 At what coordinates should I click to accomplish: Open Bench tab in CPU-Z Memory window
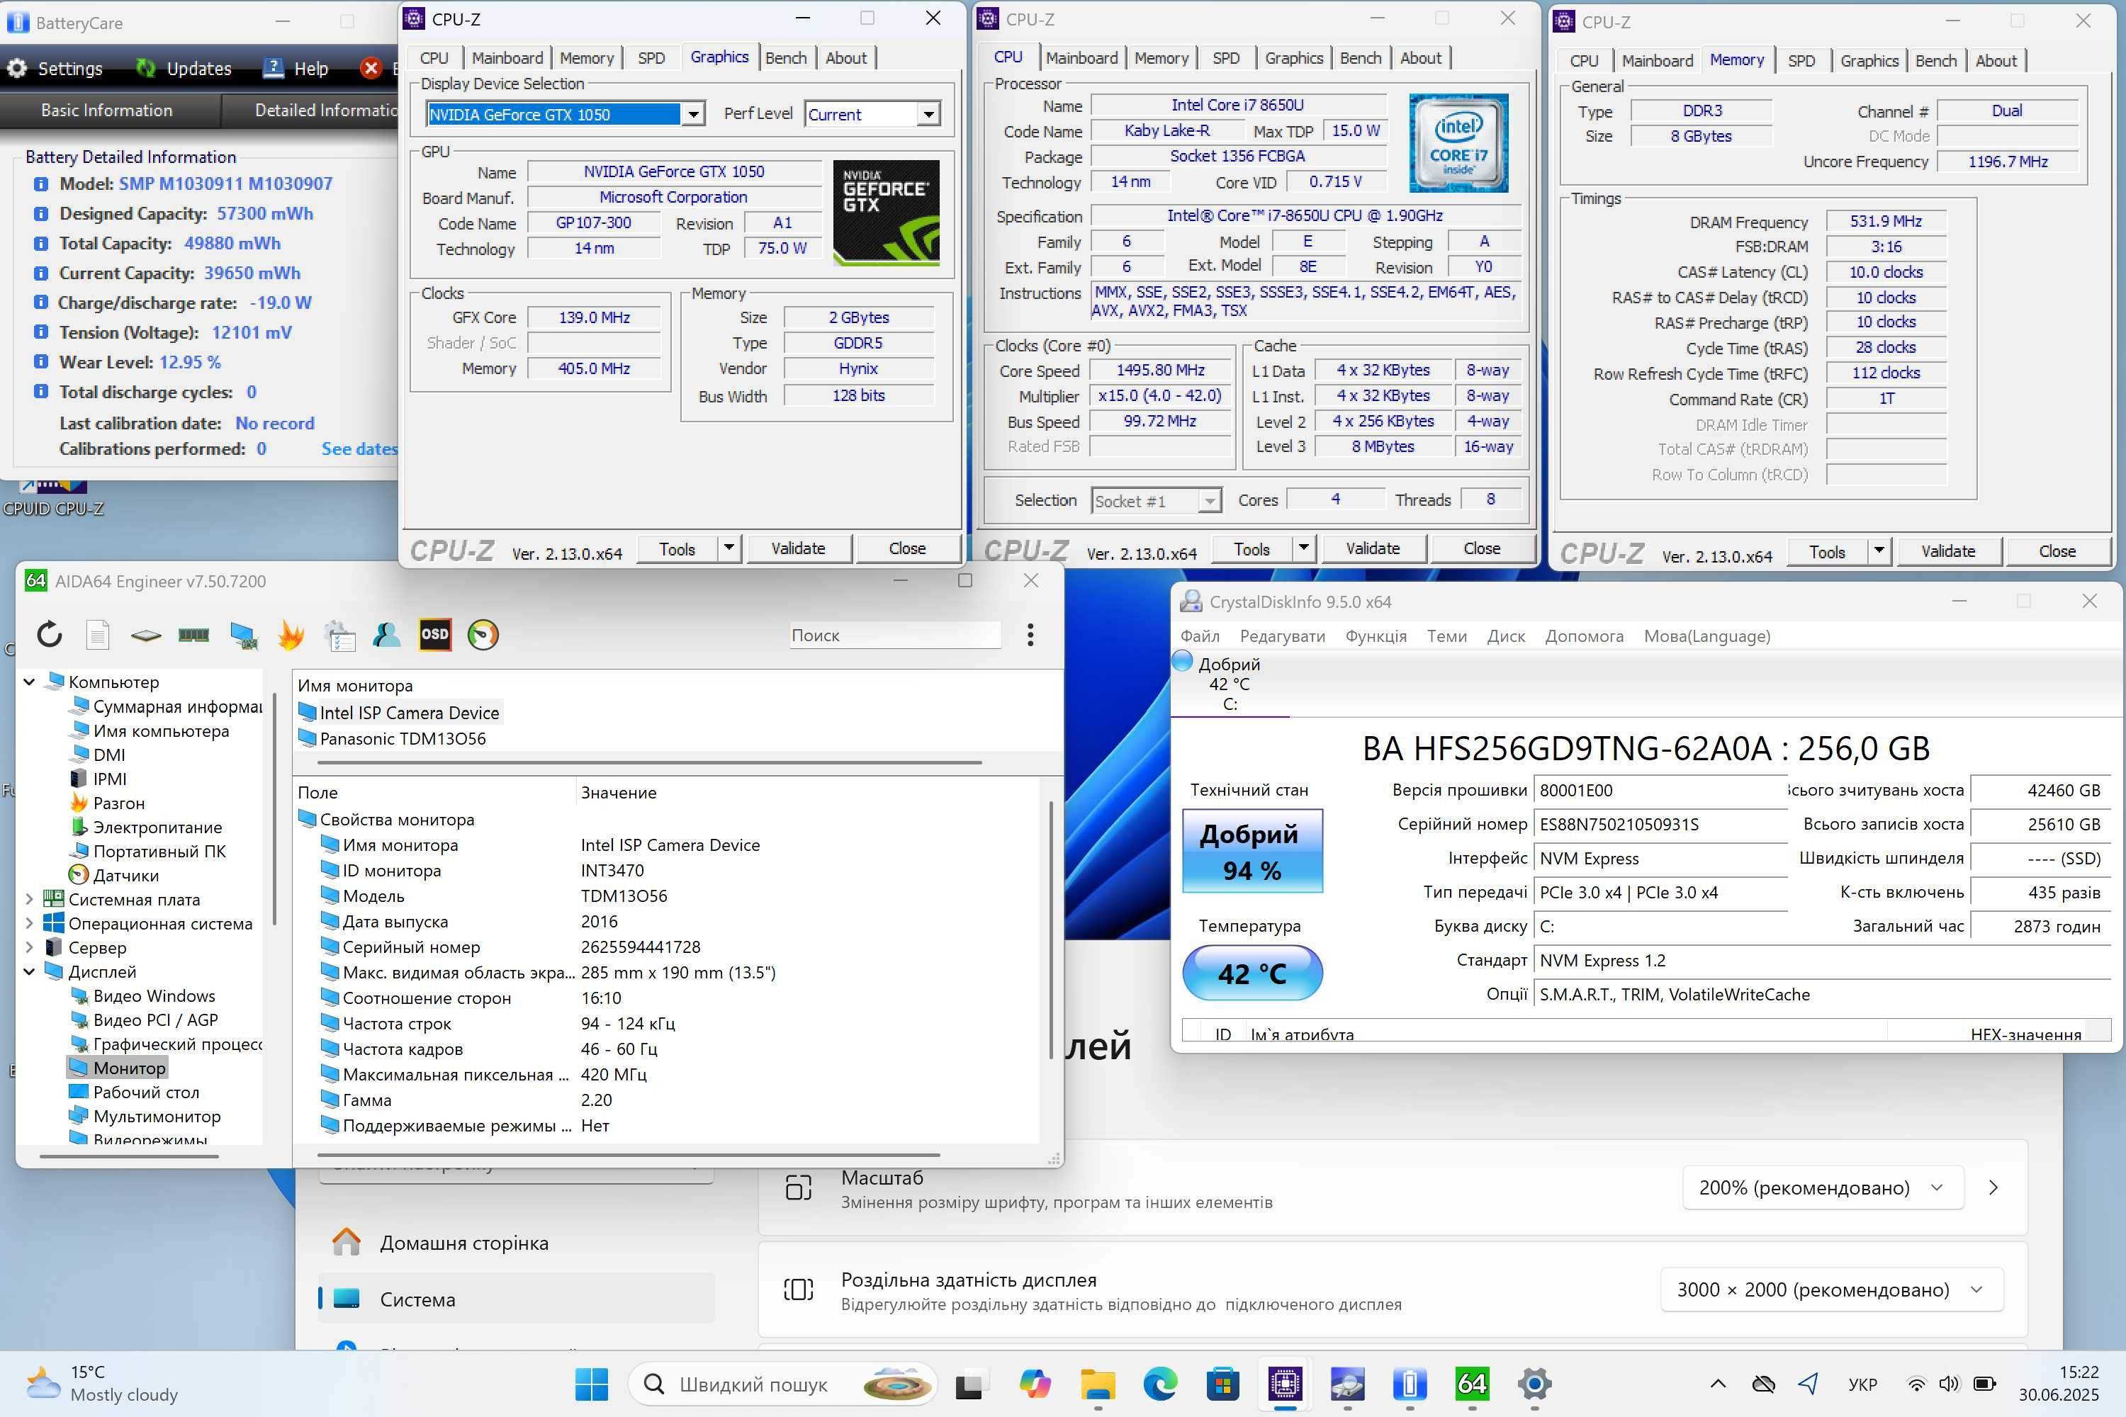click(1935, 60)
